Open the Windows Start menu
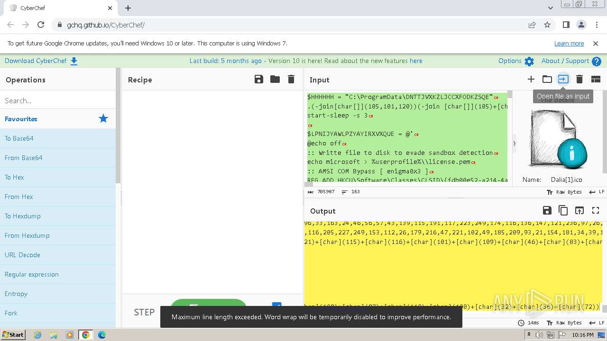 tap(13, 334)
